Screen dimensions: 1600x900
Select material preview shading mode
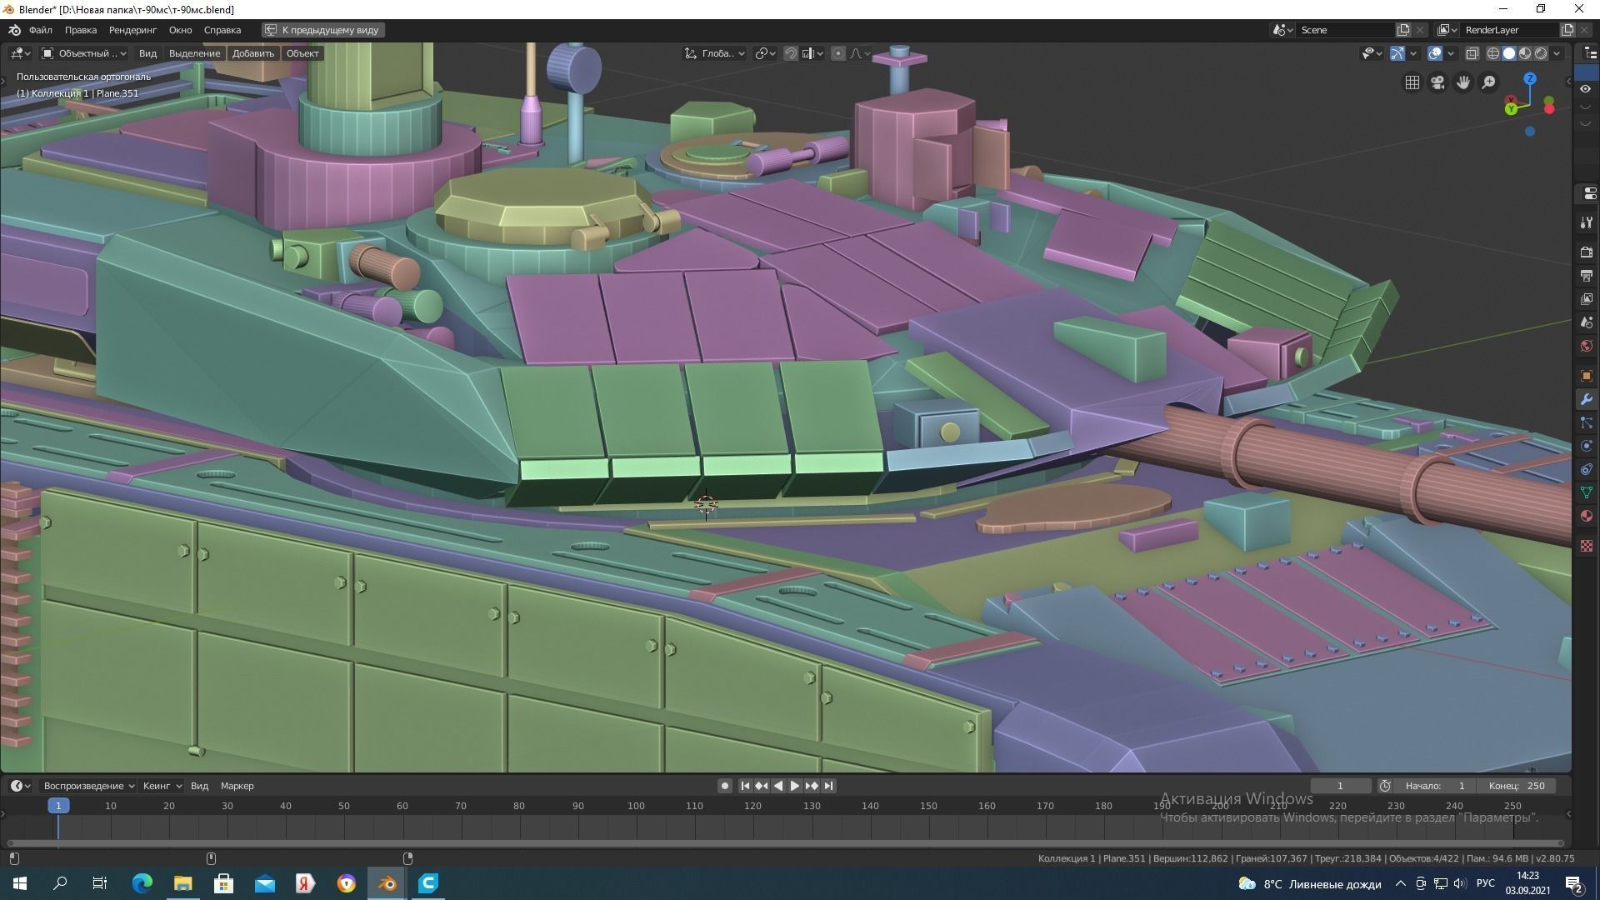[x=1525, y=53]
